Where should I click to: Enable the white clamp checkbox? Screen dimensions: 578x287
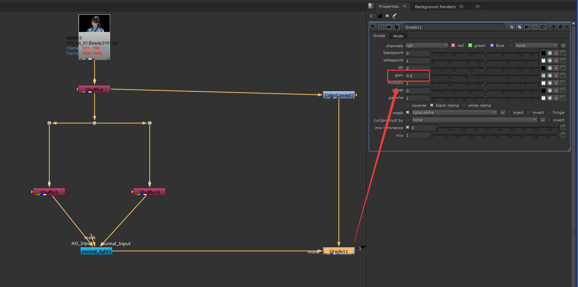pos(464,105)
